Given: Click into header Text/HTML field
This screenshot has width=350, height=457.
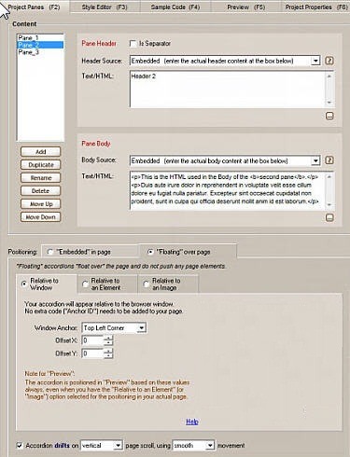Looking at the screenshot, I should point(228,90).
